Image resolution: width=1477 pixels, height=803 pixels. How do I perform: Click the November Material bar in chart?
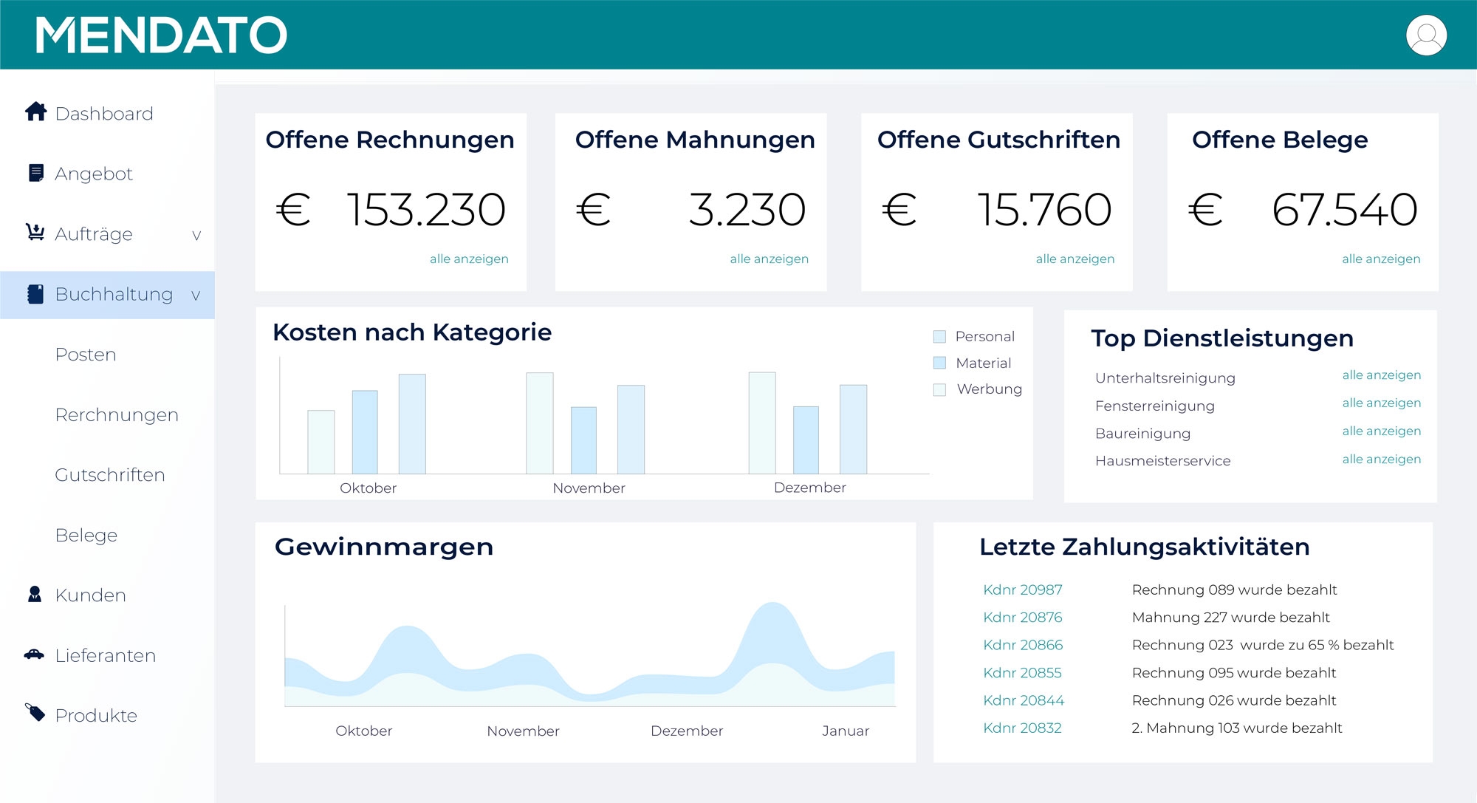coord(583,440)
